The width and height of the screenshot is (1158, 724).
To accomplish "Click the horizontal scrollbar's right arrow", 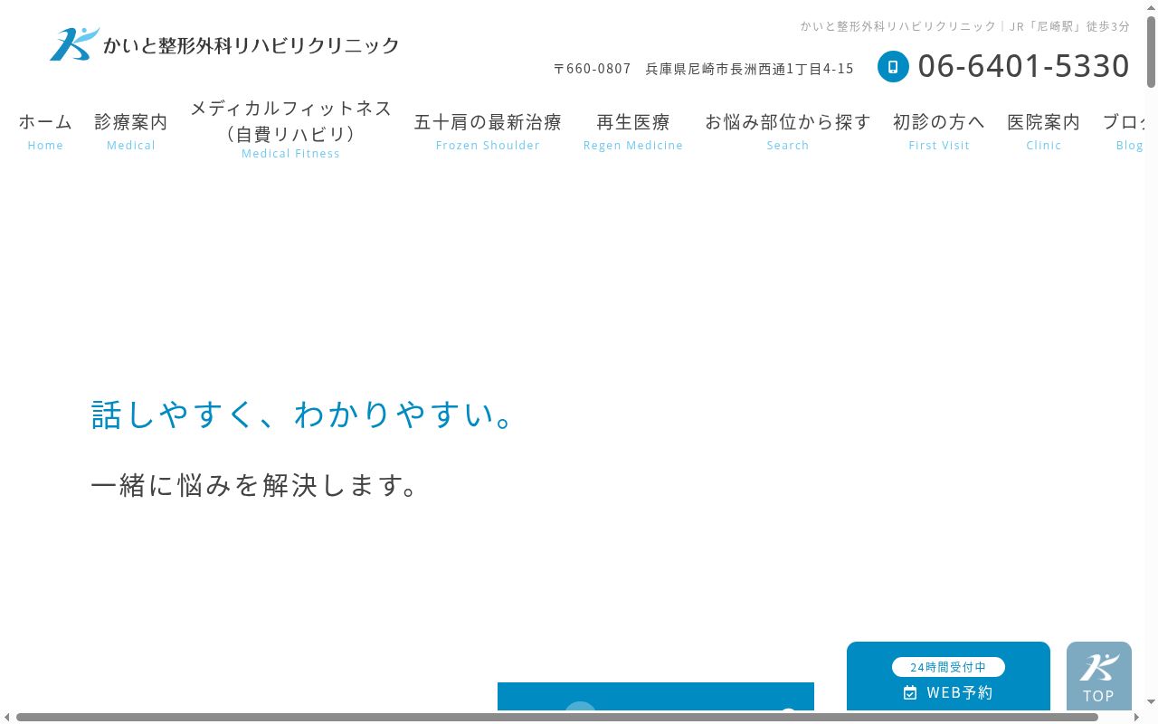I will coord(1137,717).
